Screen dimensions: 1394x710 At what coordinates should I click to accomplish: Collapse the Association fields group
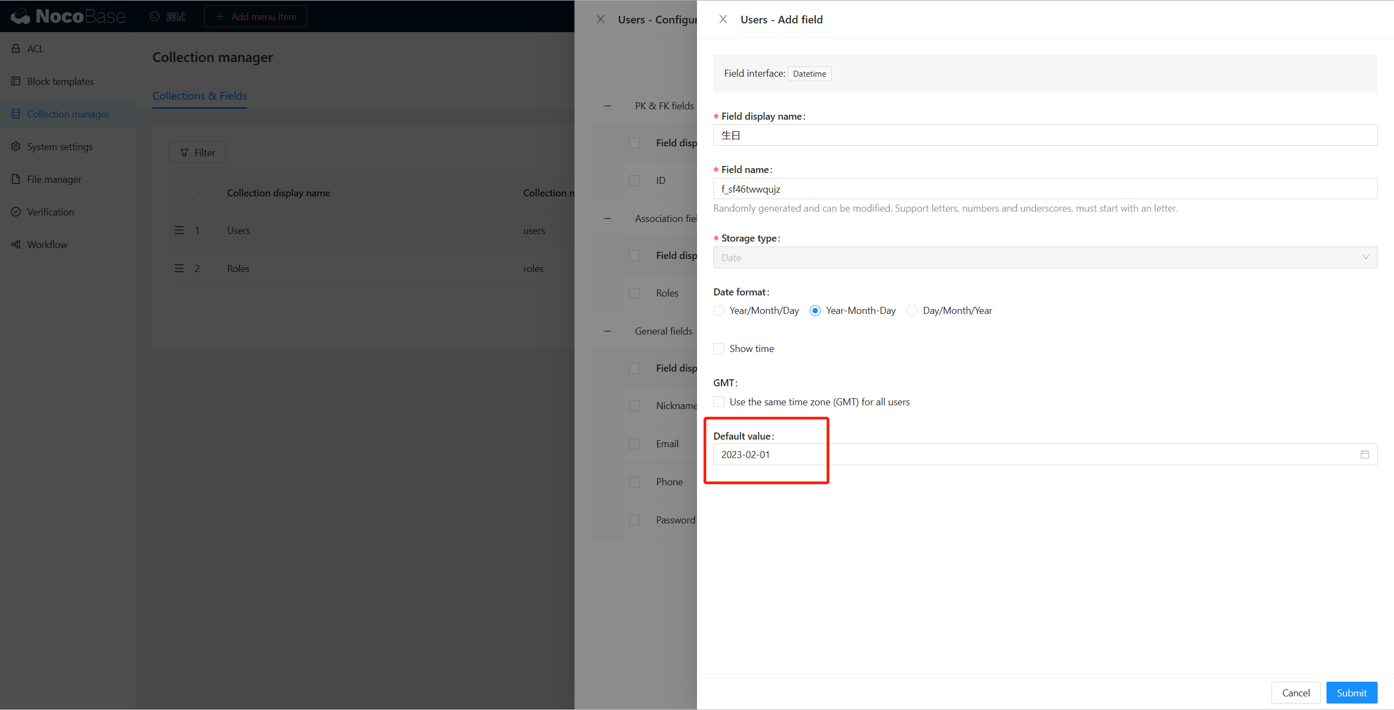pos(608,219)
